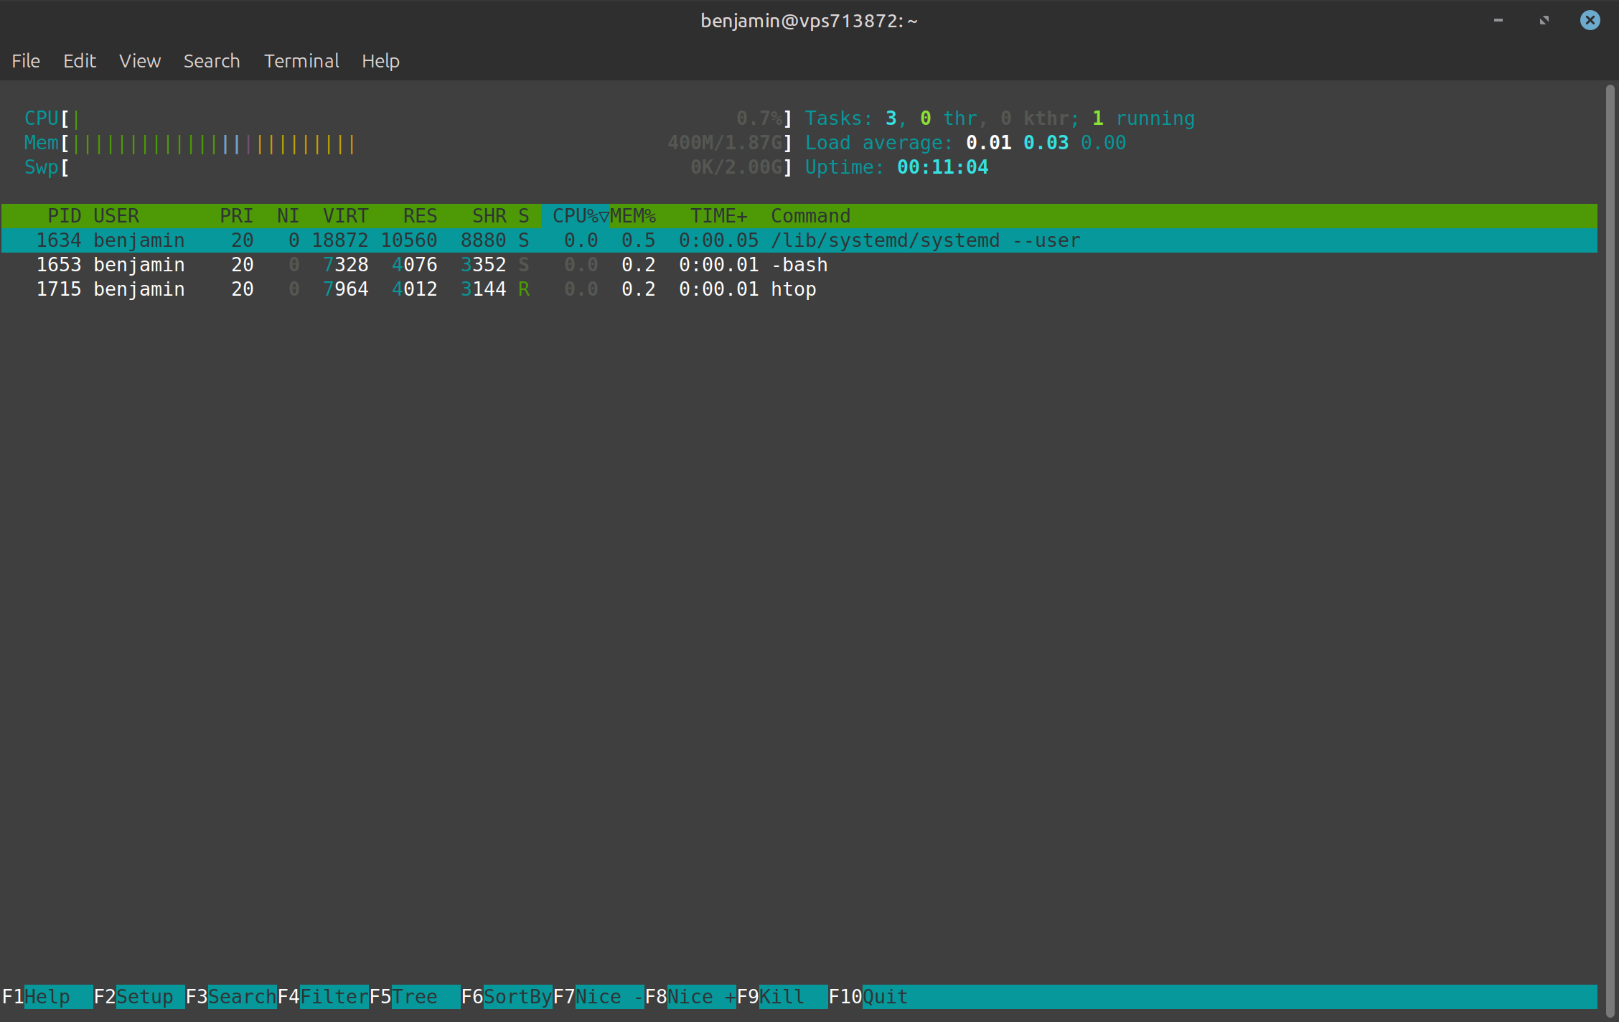The width and height of the screenshot is (1619, 1022).
Task: Open F2 Setup in htop footer
Action: point(144,997)
